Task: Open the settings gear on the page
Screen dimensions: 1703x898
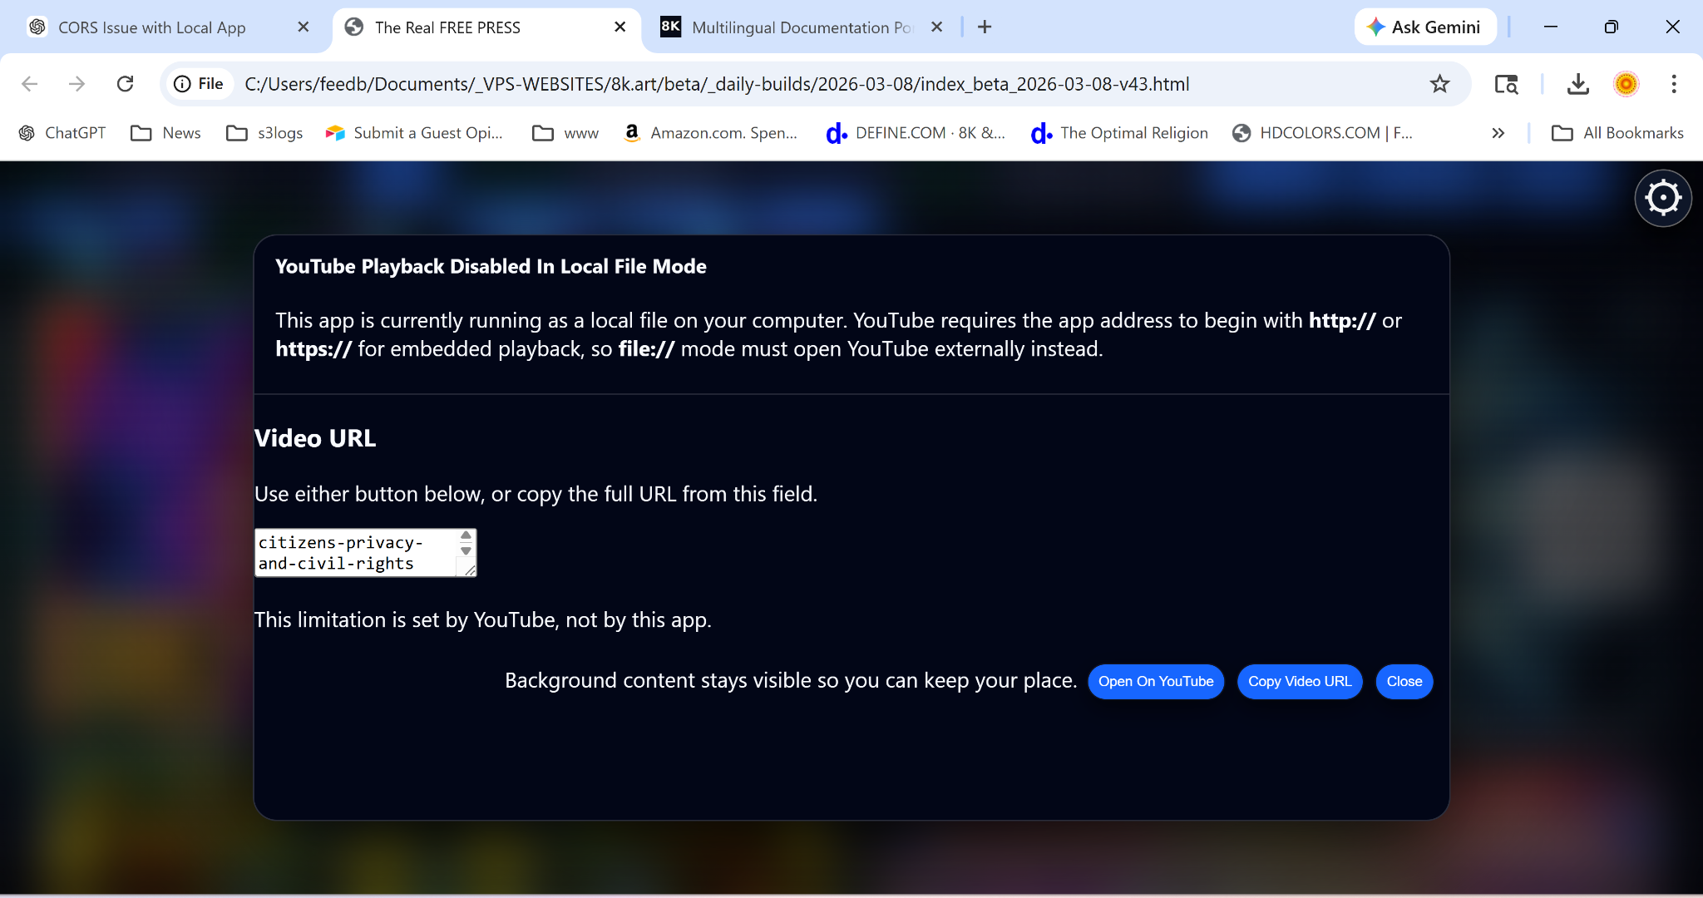Action: (x=1663, y=198)
